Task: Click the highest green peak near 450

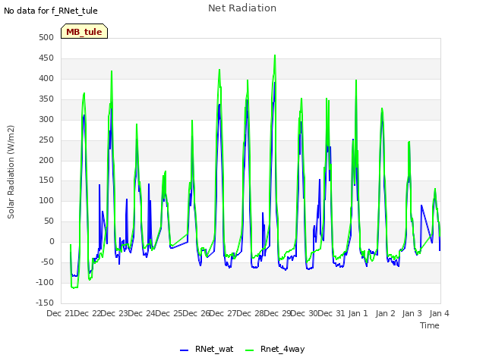Action: (x=275, y=55)
